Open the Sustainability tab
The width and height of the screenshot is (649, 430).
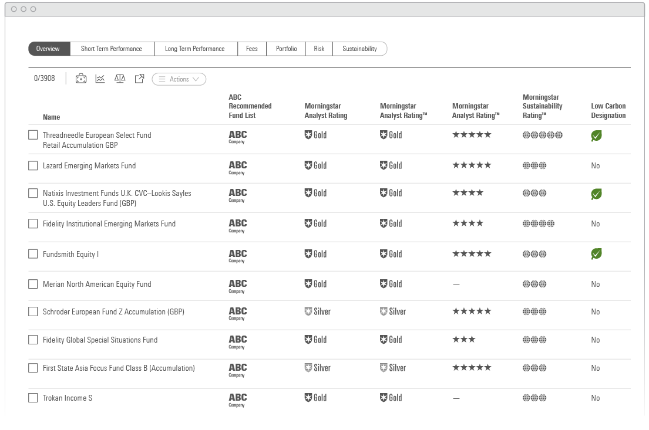point(359,49)
